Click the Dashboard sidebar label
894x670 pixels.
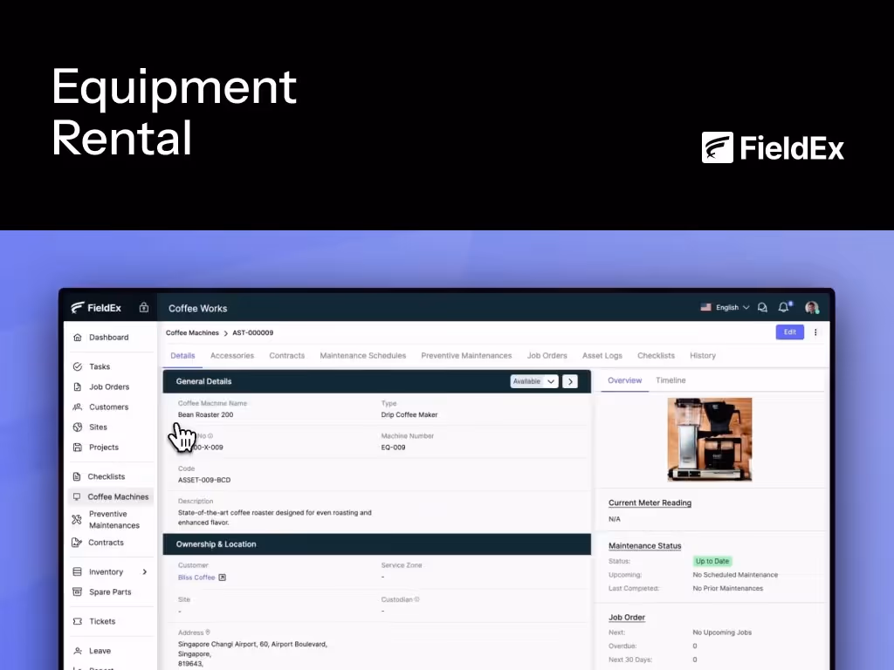click(x=108, y=338)
